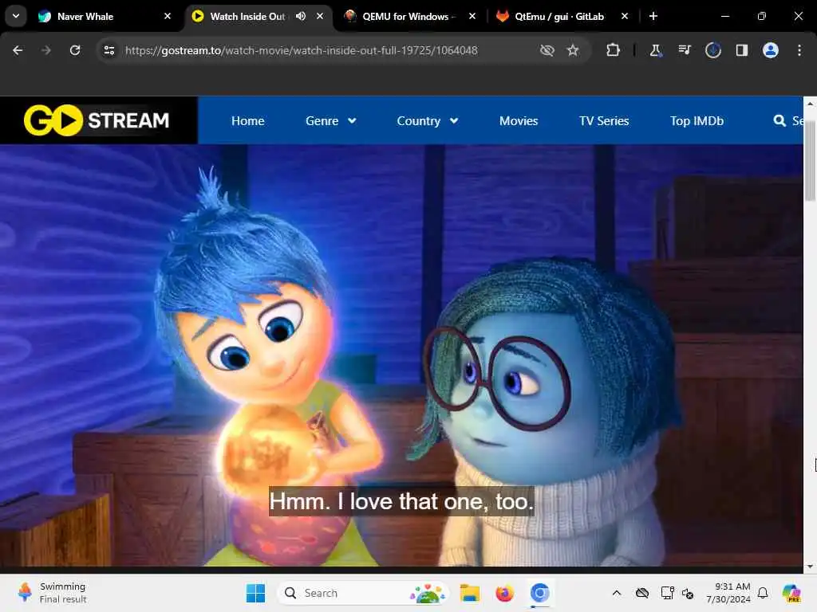Go back to the previous page

pos(18,50)
